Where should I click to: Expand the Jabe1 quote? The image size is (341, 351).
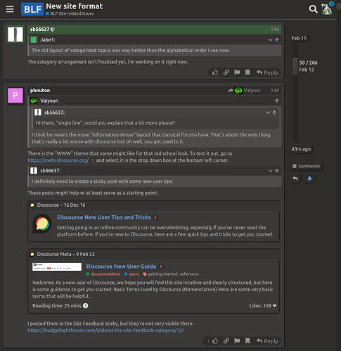tap(270, 40)
